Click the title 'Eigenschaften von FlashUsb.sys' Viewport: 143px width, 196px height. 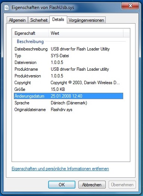(x=43, y=7)
